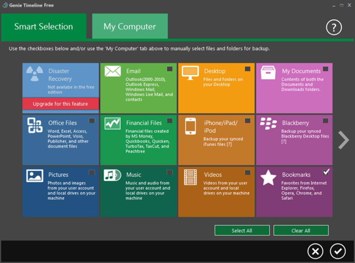Select the Smart Selection tab

click(43, 26)
